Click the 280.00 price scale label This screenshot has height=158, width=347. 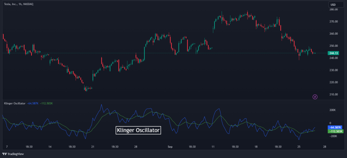333,9
